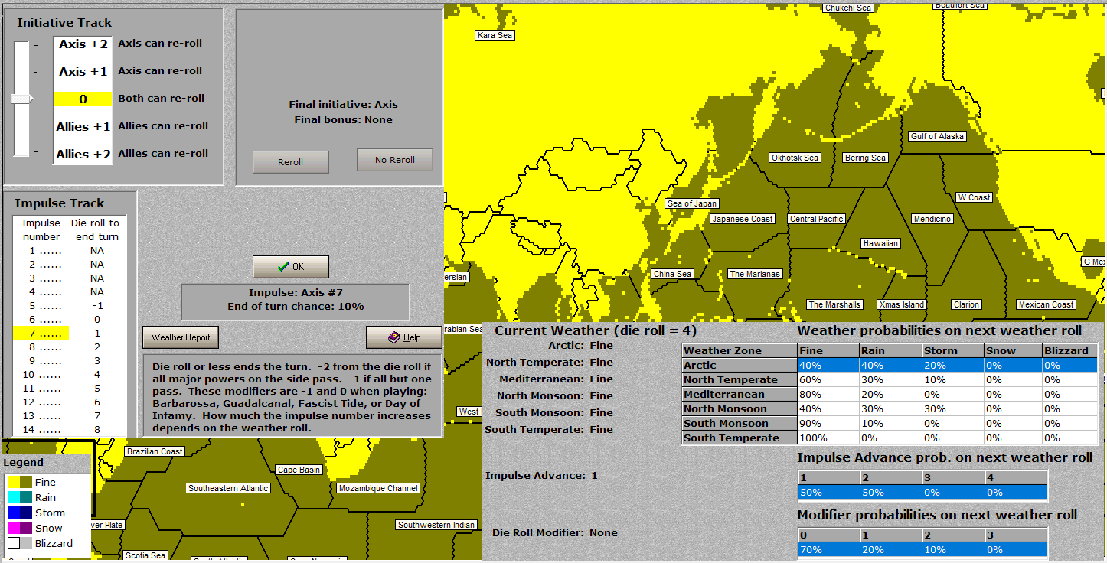Click The Marshalls label
1107x563 pixels.
[834, 304]
